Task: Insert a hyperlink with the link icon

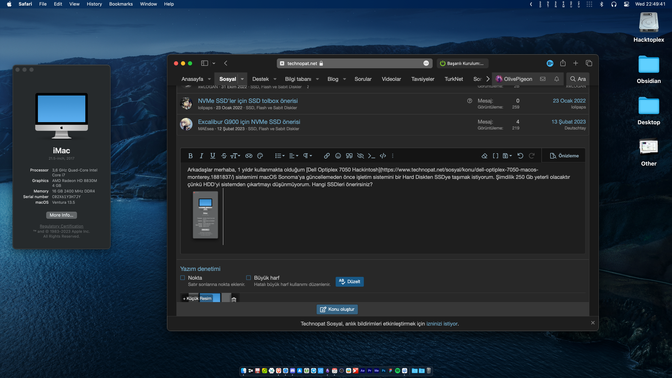Action: coord(327,156)
